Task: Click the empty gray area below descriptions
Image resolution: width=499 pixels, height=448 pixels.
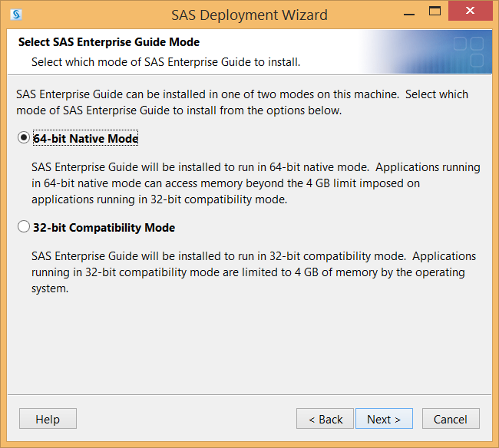Action: pos(249,345)
